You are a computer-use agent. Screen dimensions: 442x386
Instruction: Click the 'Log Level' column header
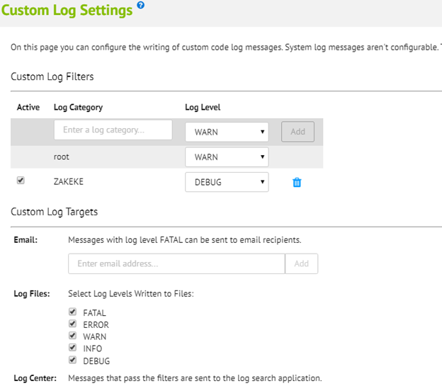tap(203, 108)
